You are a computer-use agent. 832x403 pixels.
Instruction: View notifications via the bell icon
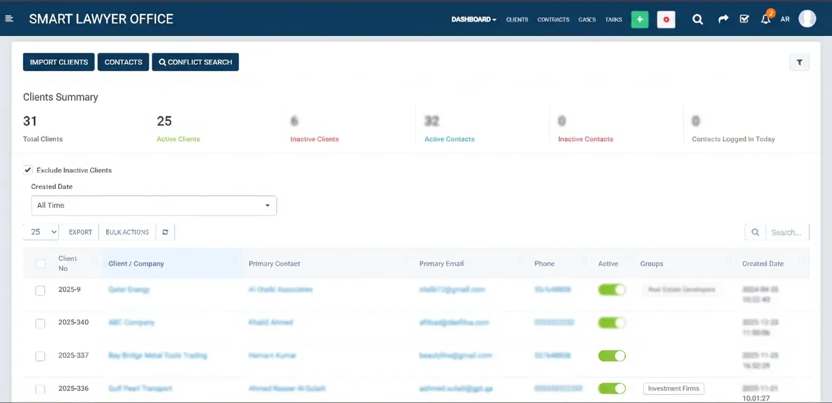(765, 18)
